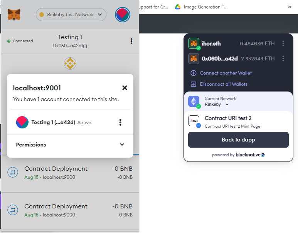Click second Contract Deployment transaction icon
Image resolution: width=298 pixels, height=233 pixels.
13,210
